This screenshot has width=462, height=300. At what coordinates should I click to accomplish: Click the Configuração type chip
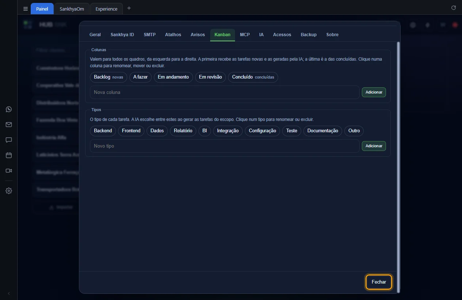(x=262, y=131)
